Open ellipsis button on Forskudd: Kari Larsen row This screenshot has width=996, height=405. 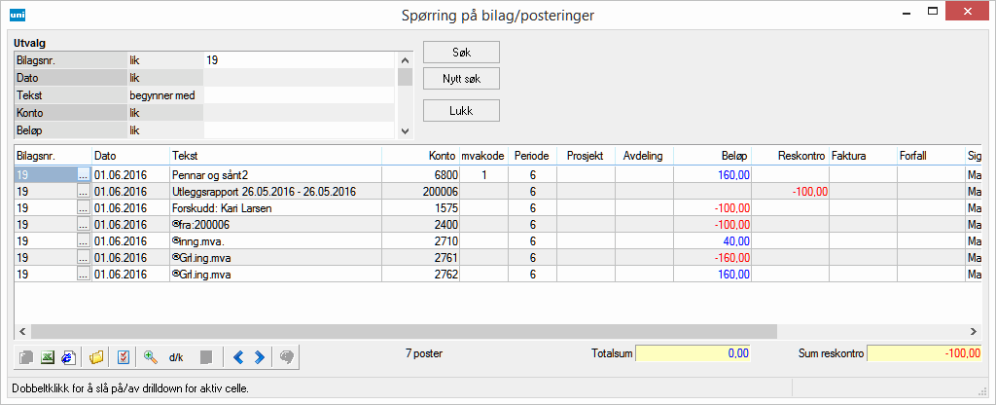click(x=83, y=208)
